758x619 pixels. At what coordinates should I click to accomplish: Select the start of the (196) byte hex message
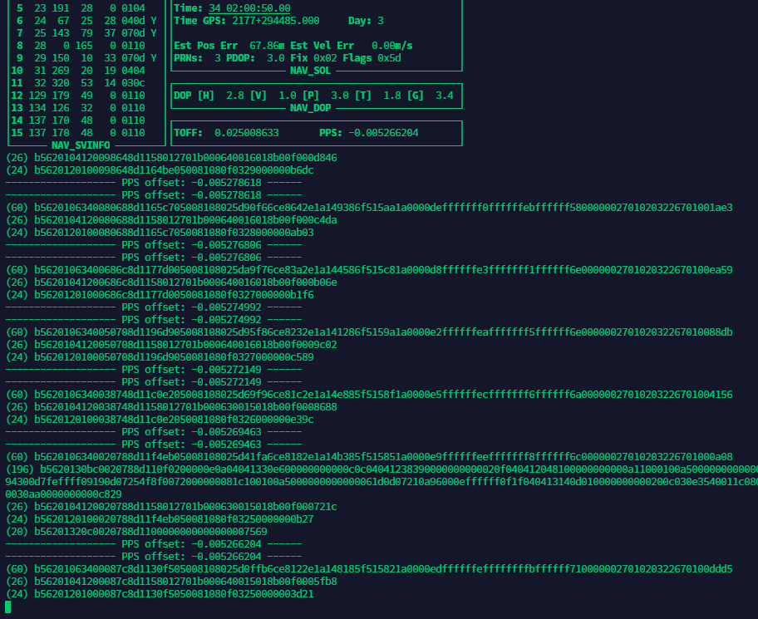pos(381,469)
